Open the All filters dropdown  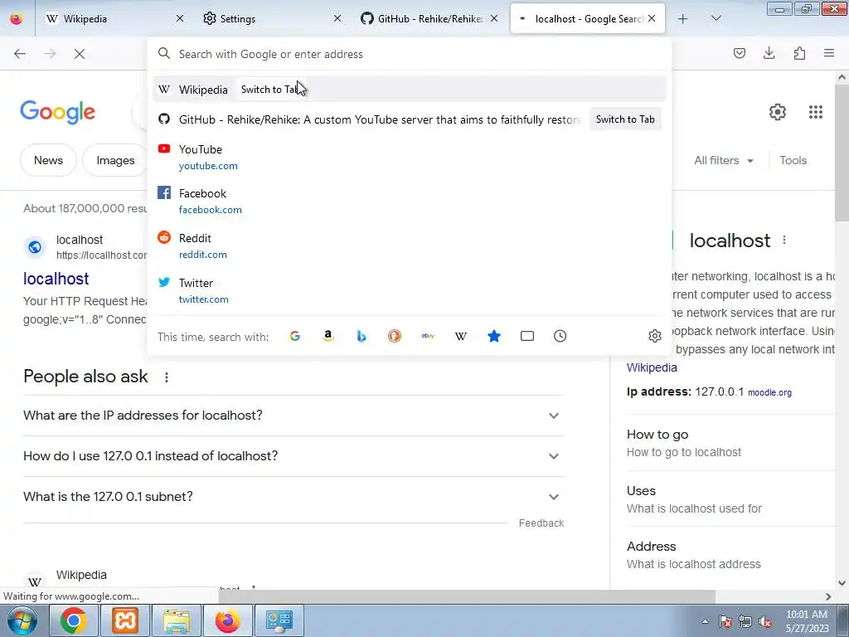(723, 160)
